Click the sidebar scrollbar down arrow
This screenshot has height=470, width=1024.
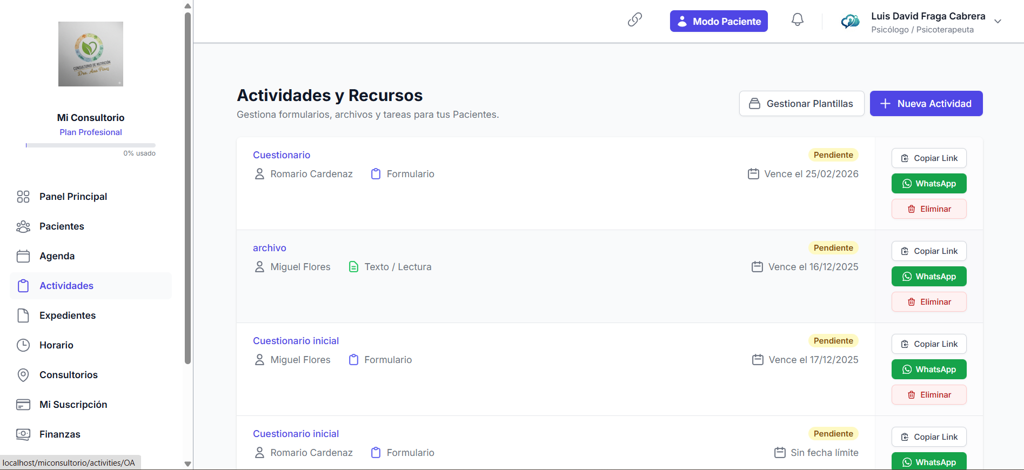pos(188,464)
